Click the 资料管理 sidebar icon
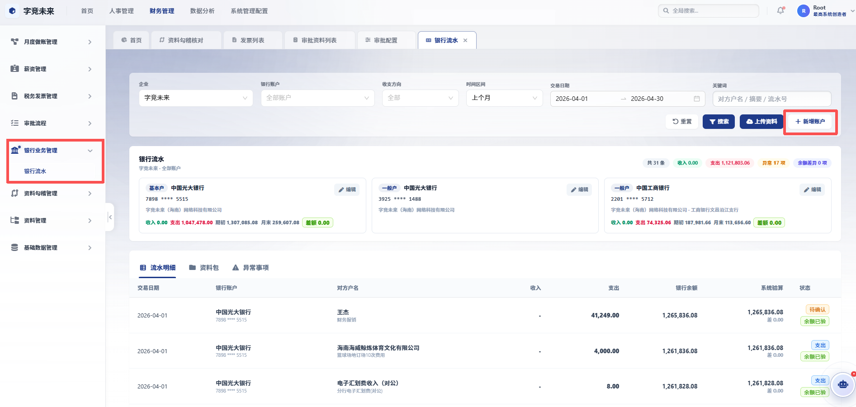This screenshot has height=407, width=856. 14,220
